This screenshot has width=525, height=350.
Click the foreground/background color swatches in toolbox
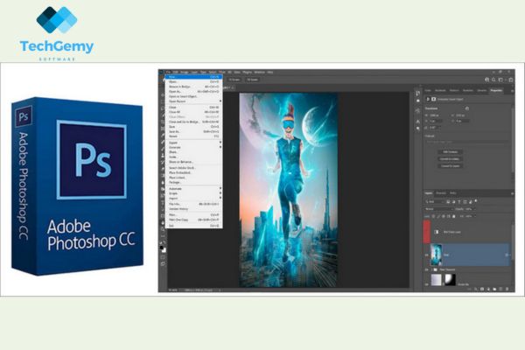[x=163, y=249]
